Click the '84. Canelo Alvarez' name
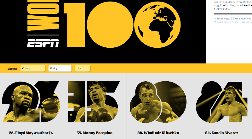The image size is (252, 139). coord(222,133)
